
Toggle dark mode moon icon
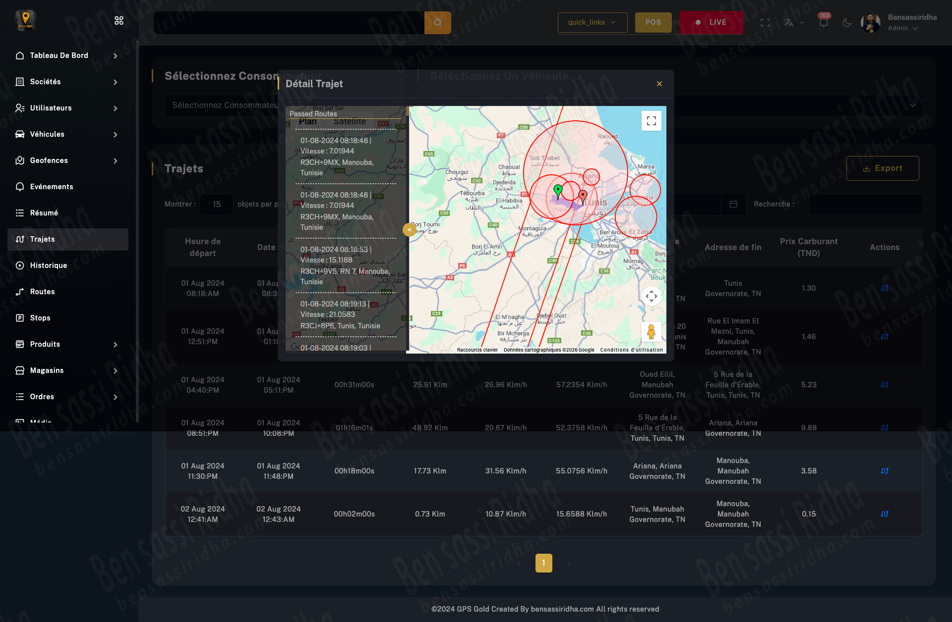(x=847, y=23)
